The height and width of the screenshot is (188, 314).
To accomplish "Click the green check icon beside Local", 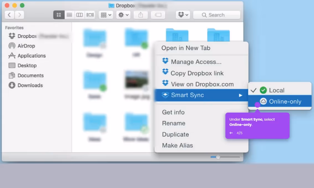I will pos(263,90).
